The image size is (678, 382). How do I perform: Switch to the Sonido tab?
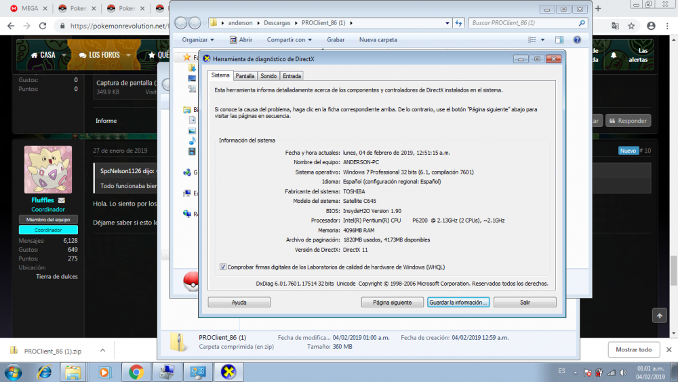(x=268, y=76)
